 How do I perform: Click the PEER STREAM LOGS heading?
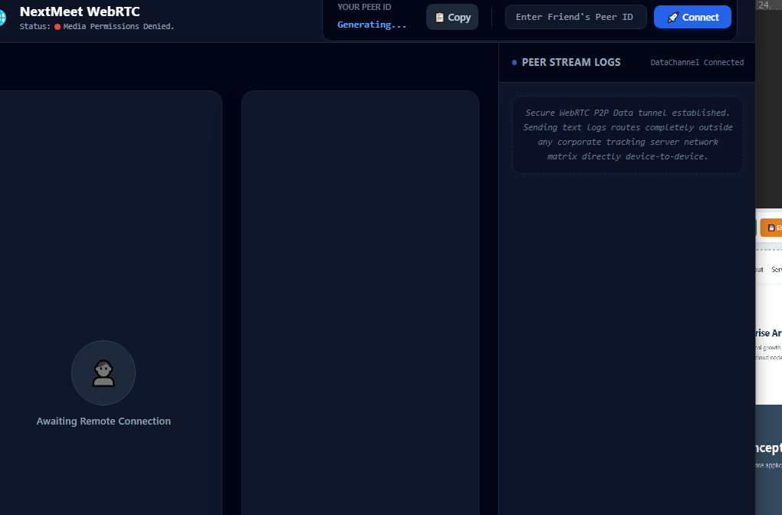(571, 62)
